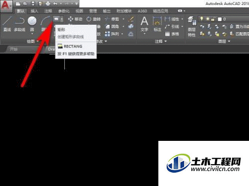The image size is (249, 186).
Task: Expand the 图层 panel
Action: 225,41
